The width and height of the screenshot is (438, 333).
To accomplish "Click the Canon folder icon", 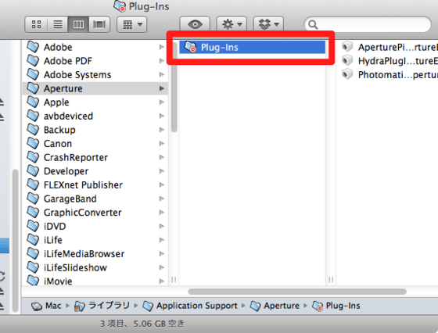I will pos(33,144).
